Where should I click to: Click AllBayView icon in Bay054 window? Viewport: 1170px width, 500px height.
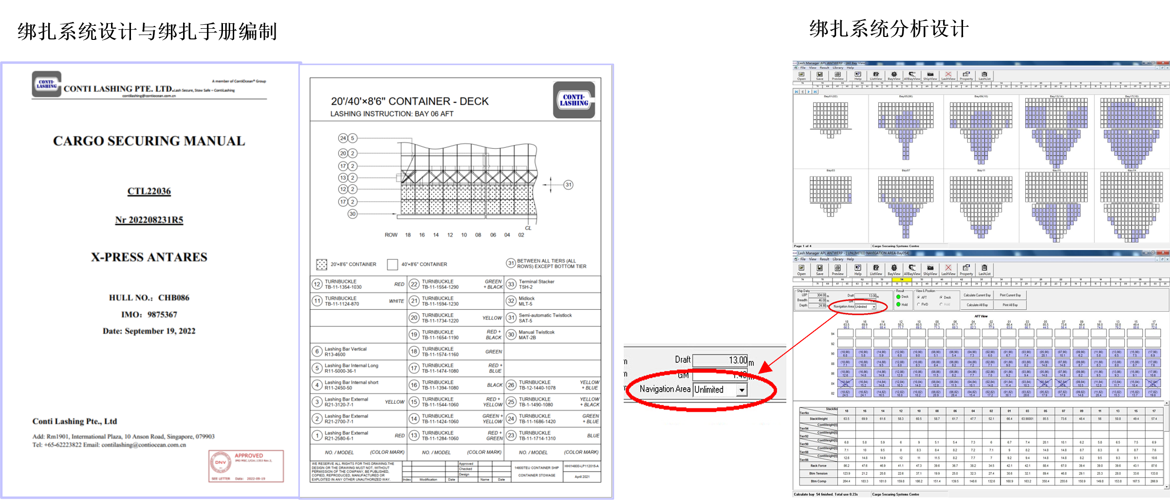[x=912, y=270]
